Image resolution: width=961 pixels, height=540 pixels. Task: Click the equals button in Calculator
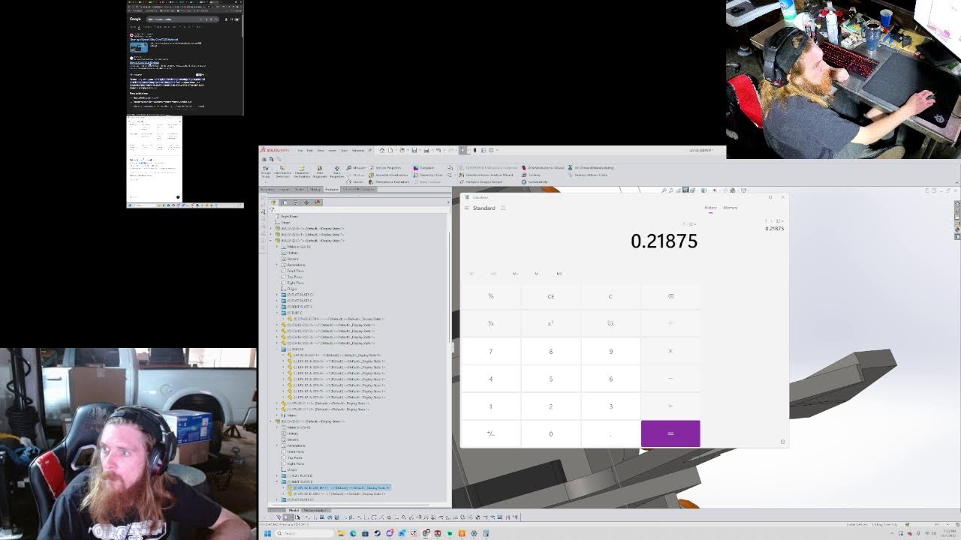[670, 433]
